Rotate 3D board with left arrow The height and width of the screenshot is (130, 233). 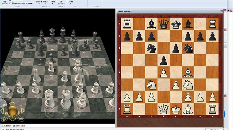tap(2, 111)
